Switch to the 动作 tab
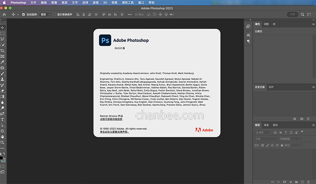This screenshot has height=184, width=316. 271,87
